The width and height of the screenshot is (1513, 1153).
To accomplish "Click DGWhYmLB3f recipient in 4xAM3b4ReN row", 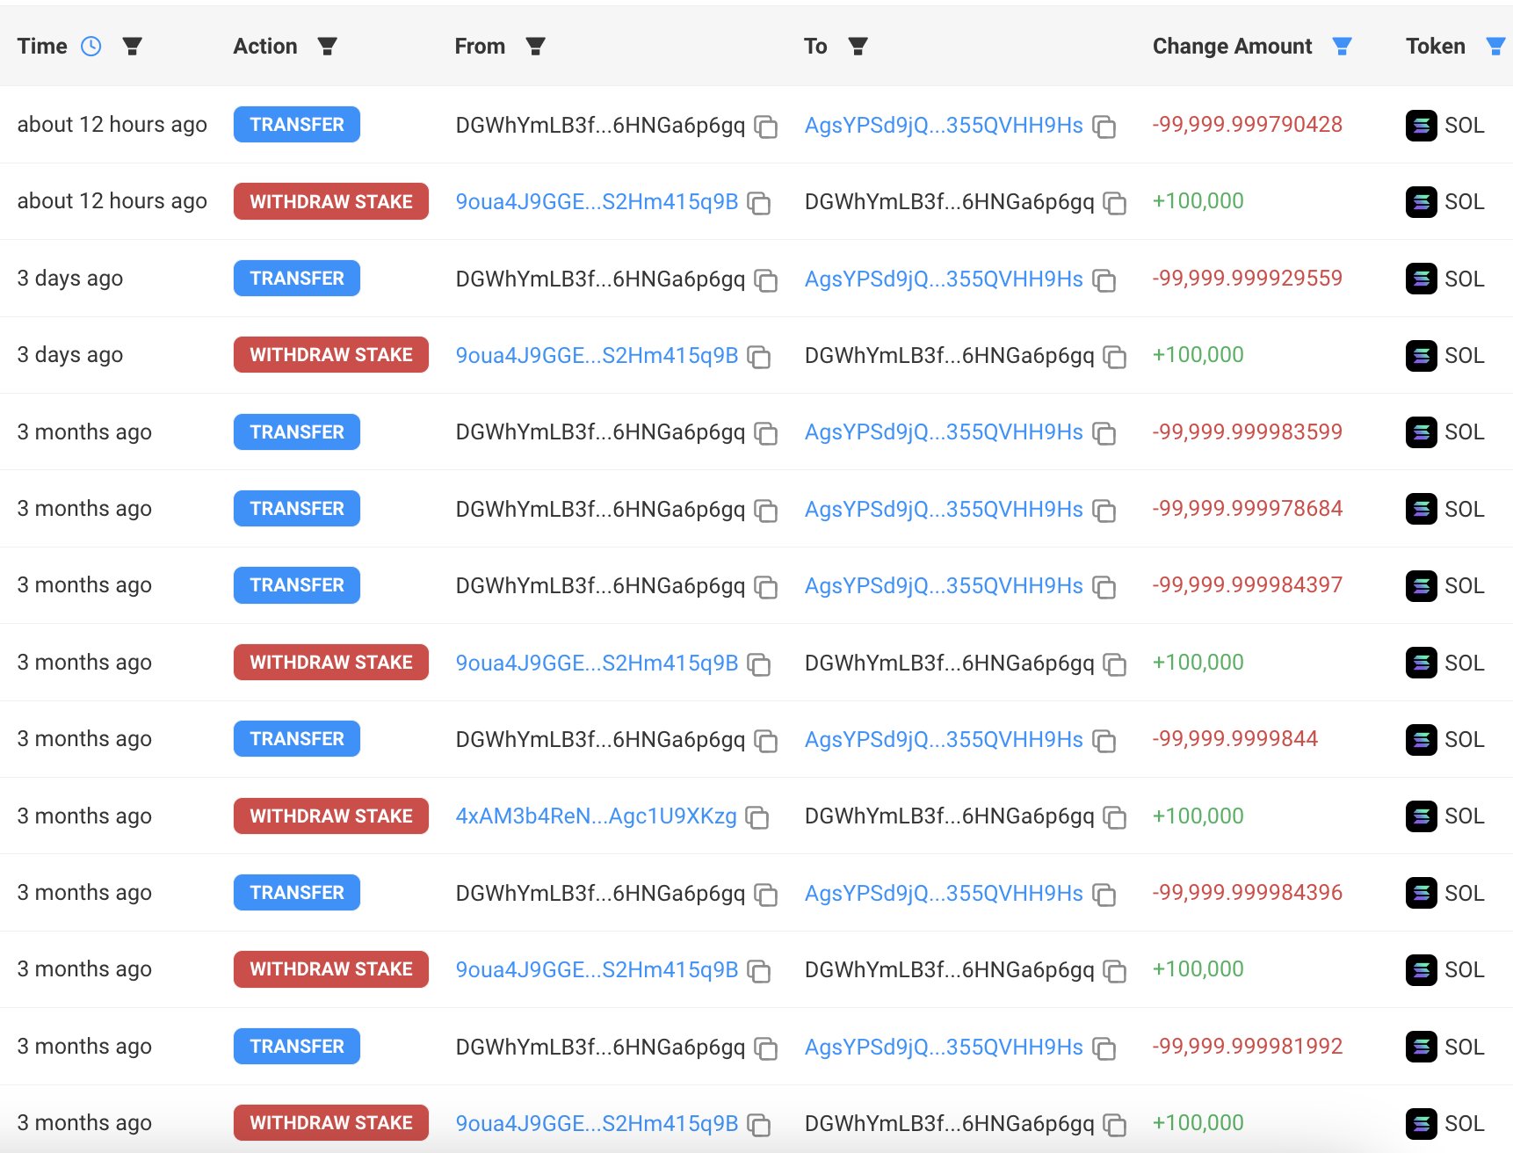I will pos(950,816).
